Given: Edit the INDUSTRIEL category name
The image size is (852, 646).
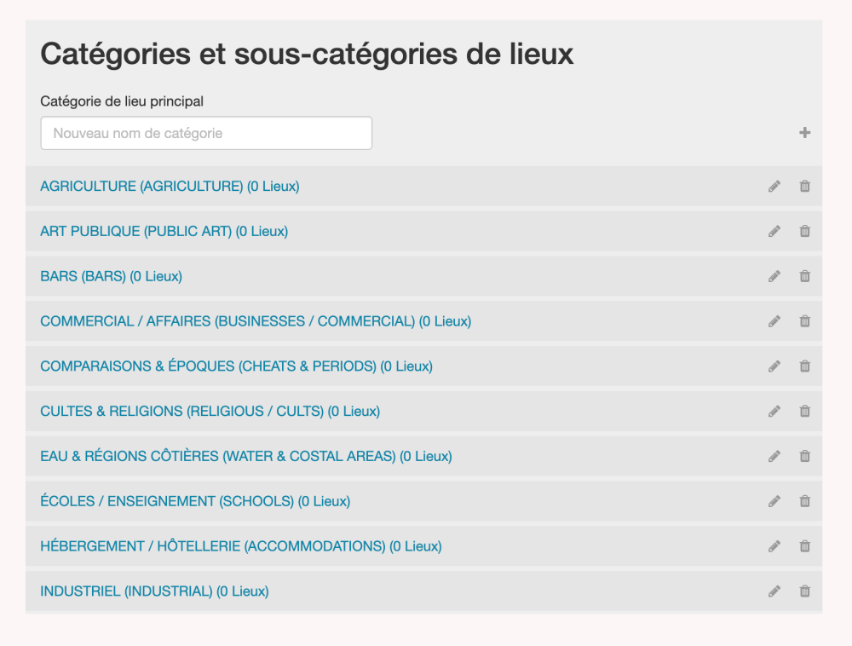Looking at the screenshot, I should (774, 591).
